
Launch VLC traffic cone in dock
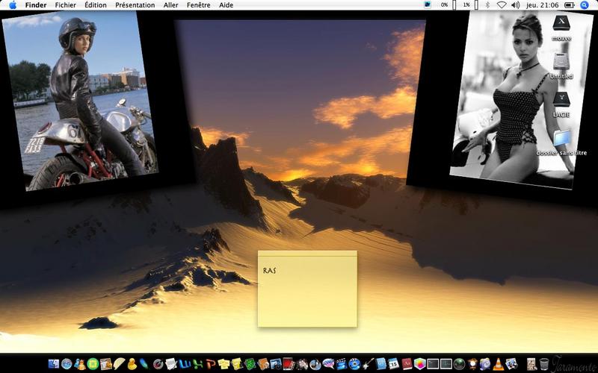pyautogui.click(x=498, y=364)
